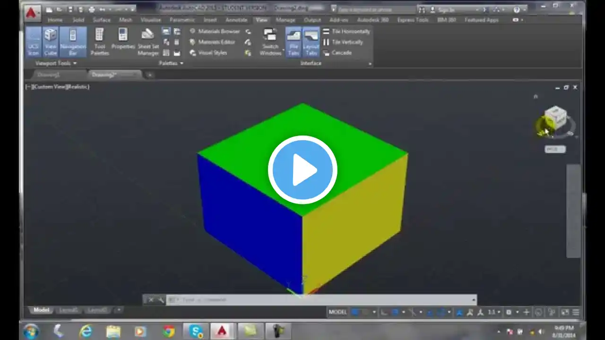Click the play button overlay on the video

pos(302,170)
